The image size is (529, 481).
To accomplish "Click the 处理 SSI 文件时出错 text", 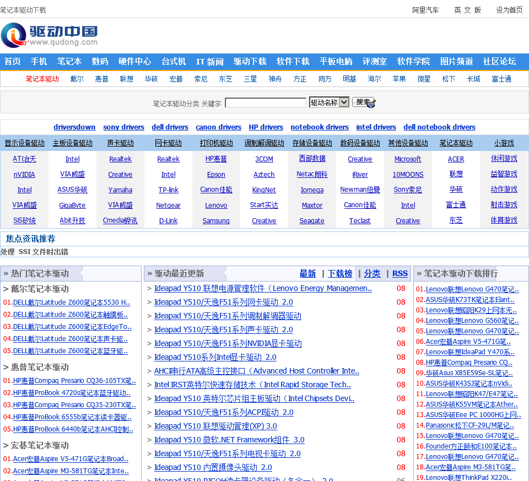I will [x=34, y=252].
